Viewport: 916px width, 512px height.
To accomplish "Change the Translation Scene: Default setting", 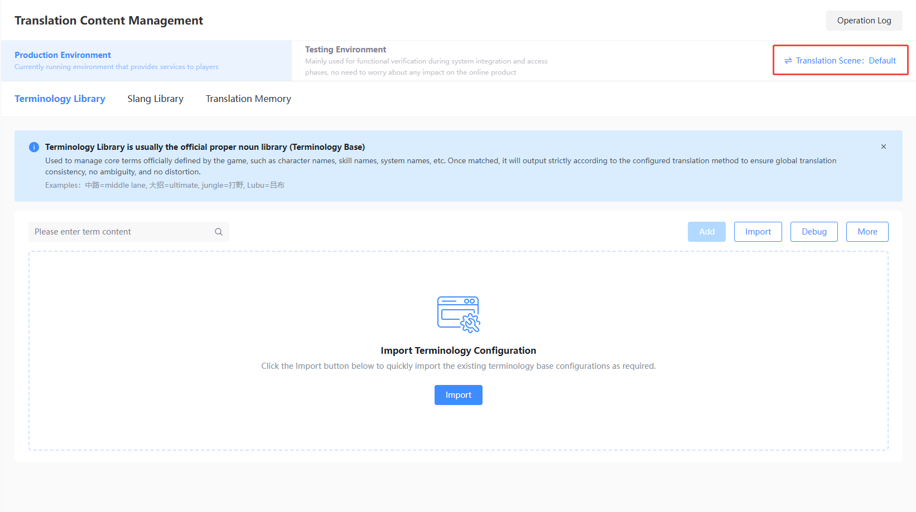I will pos(840,60).
